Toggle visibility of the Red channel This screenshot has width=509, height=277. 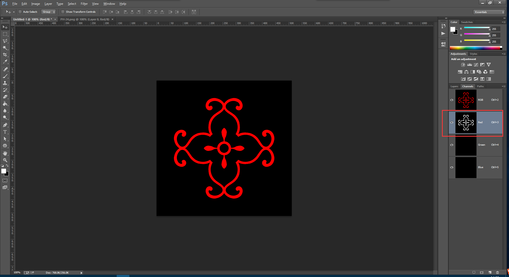point(452,122)
